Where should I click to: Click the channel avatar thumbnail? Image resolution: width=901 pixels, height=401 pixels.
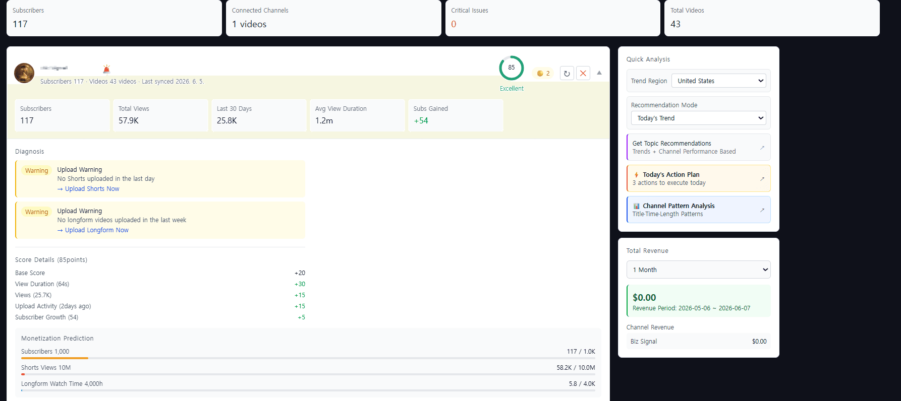click(24, 73)
